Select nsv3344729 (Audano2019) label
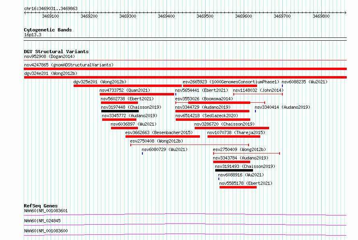 click(203, 107)
